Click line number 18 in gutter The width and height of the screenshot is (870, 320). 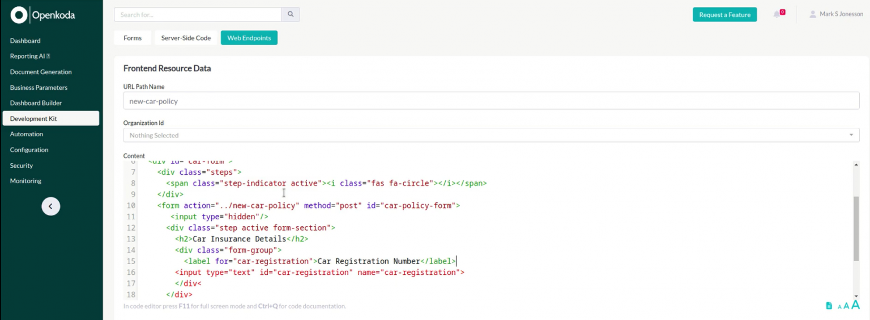(131, 295)
